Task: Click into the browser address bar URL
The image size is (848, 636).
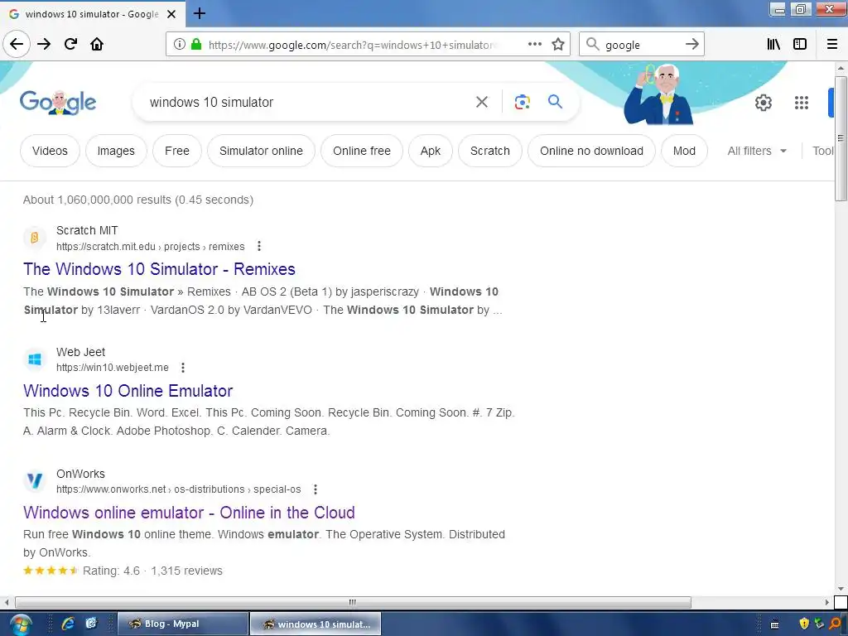Action: coord(351,45)
